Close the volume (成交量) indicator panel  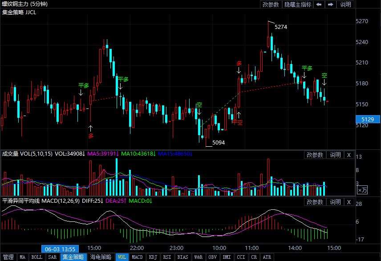(x=349, y=155)
